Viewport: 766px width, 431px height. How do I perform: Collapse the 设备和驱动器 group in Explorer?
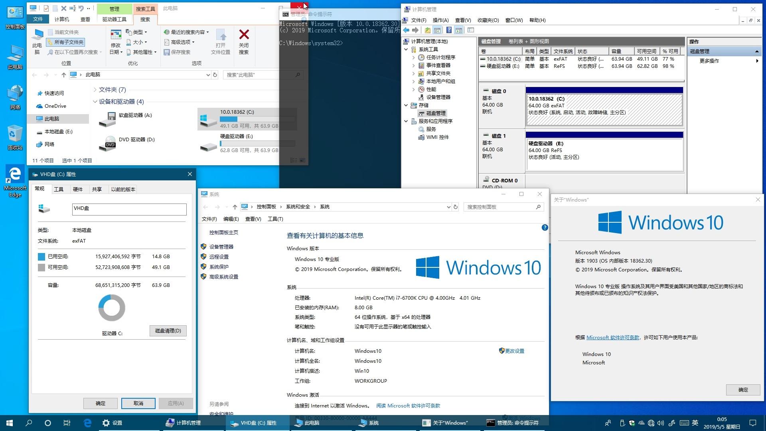95,102
